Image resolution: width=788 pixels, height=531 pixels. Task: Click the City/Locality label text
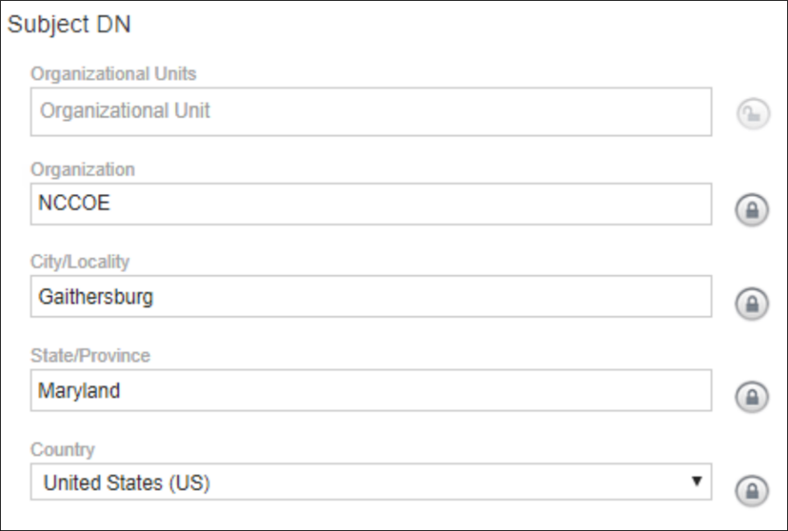coord(79,262)
